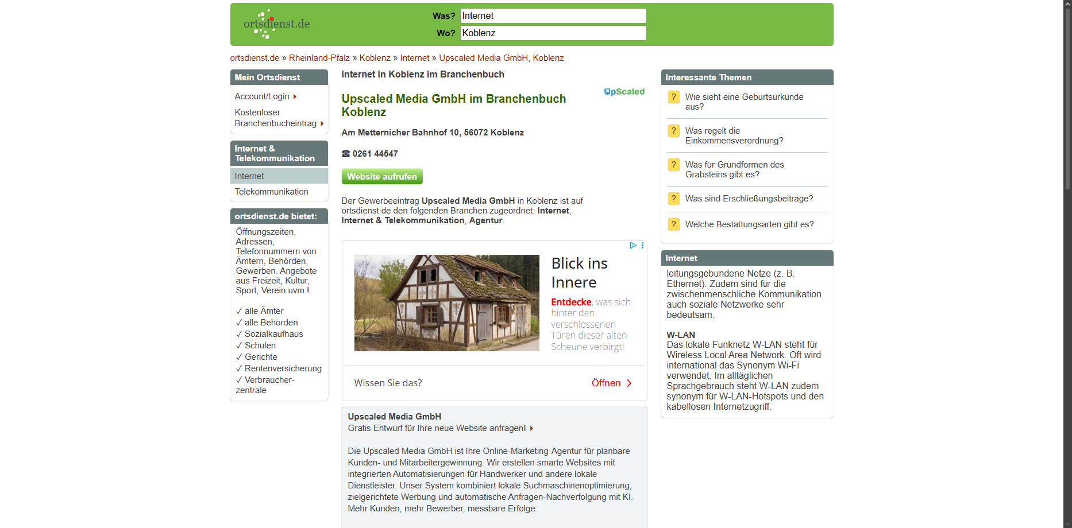Open the UpScaled company logo
Viewport: 1072px width, 528px height.
click(x=624, y=92)
